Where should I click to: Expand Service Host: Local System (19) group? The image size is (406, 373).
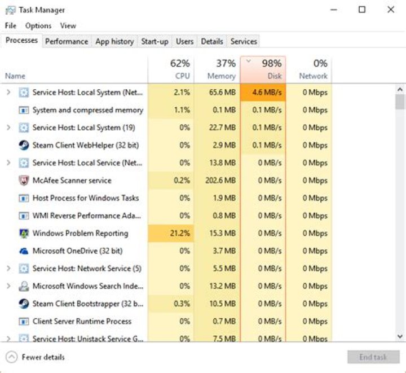pos(8,128)
